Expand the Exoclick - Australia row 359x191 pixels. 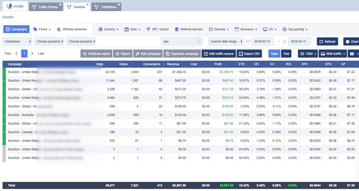pos(4,115)
